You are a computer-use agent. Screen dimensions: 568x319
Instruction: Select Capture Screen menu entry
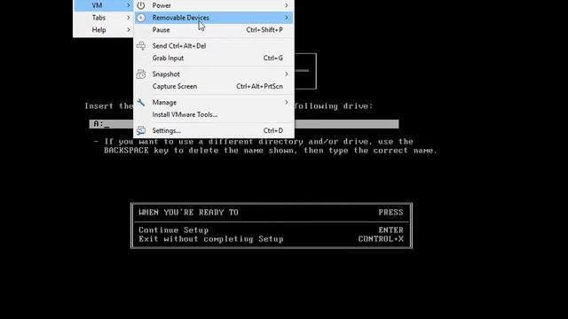pyautogui.click(x=214, y=87)
